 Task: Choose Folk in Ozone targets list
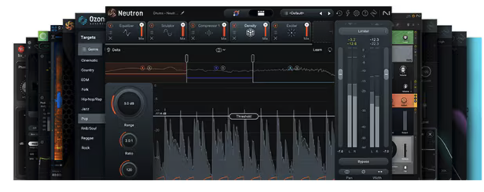(84, 89)
